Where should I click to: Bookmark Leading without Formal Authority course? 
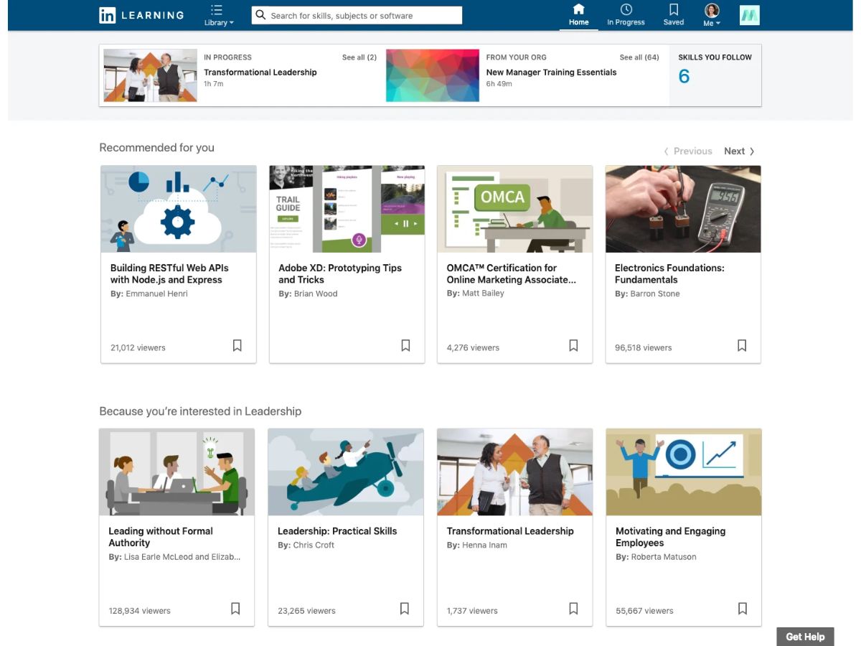pyautogui.click(x=235, y=609)
